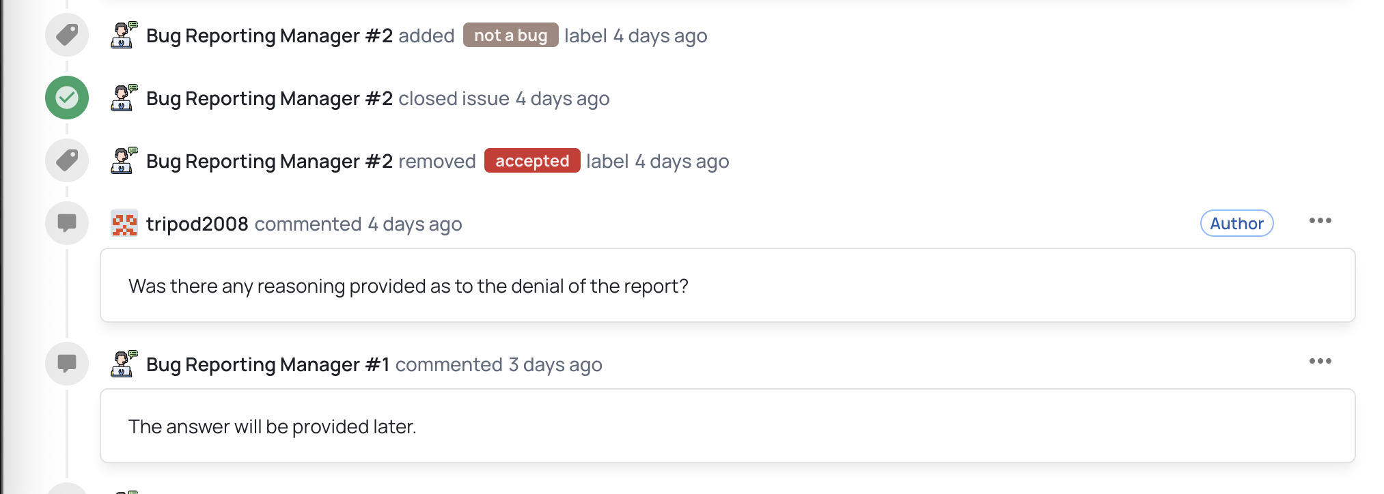Click the tag icon beside the 'not a bug' event

pyautogui.click(x=67, y=35)
